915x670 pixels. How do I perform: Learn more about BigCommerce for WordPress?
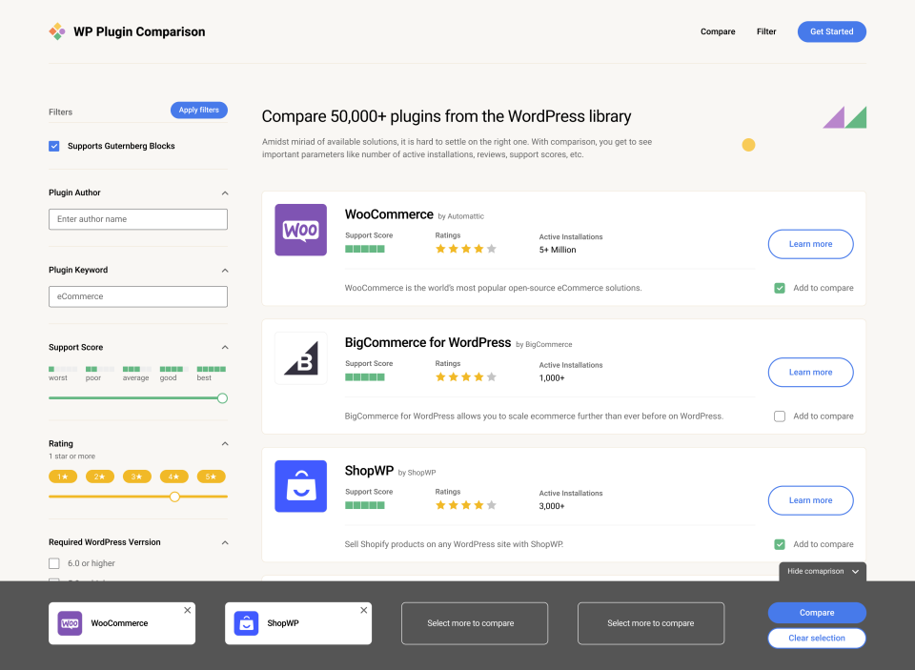point(810,373)
